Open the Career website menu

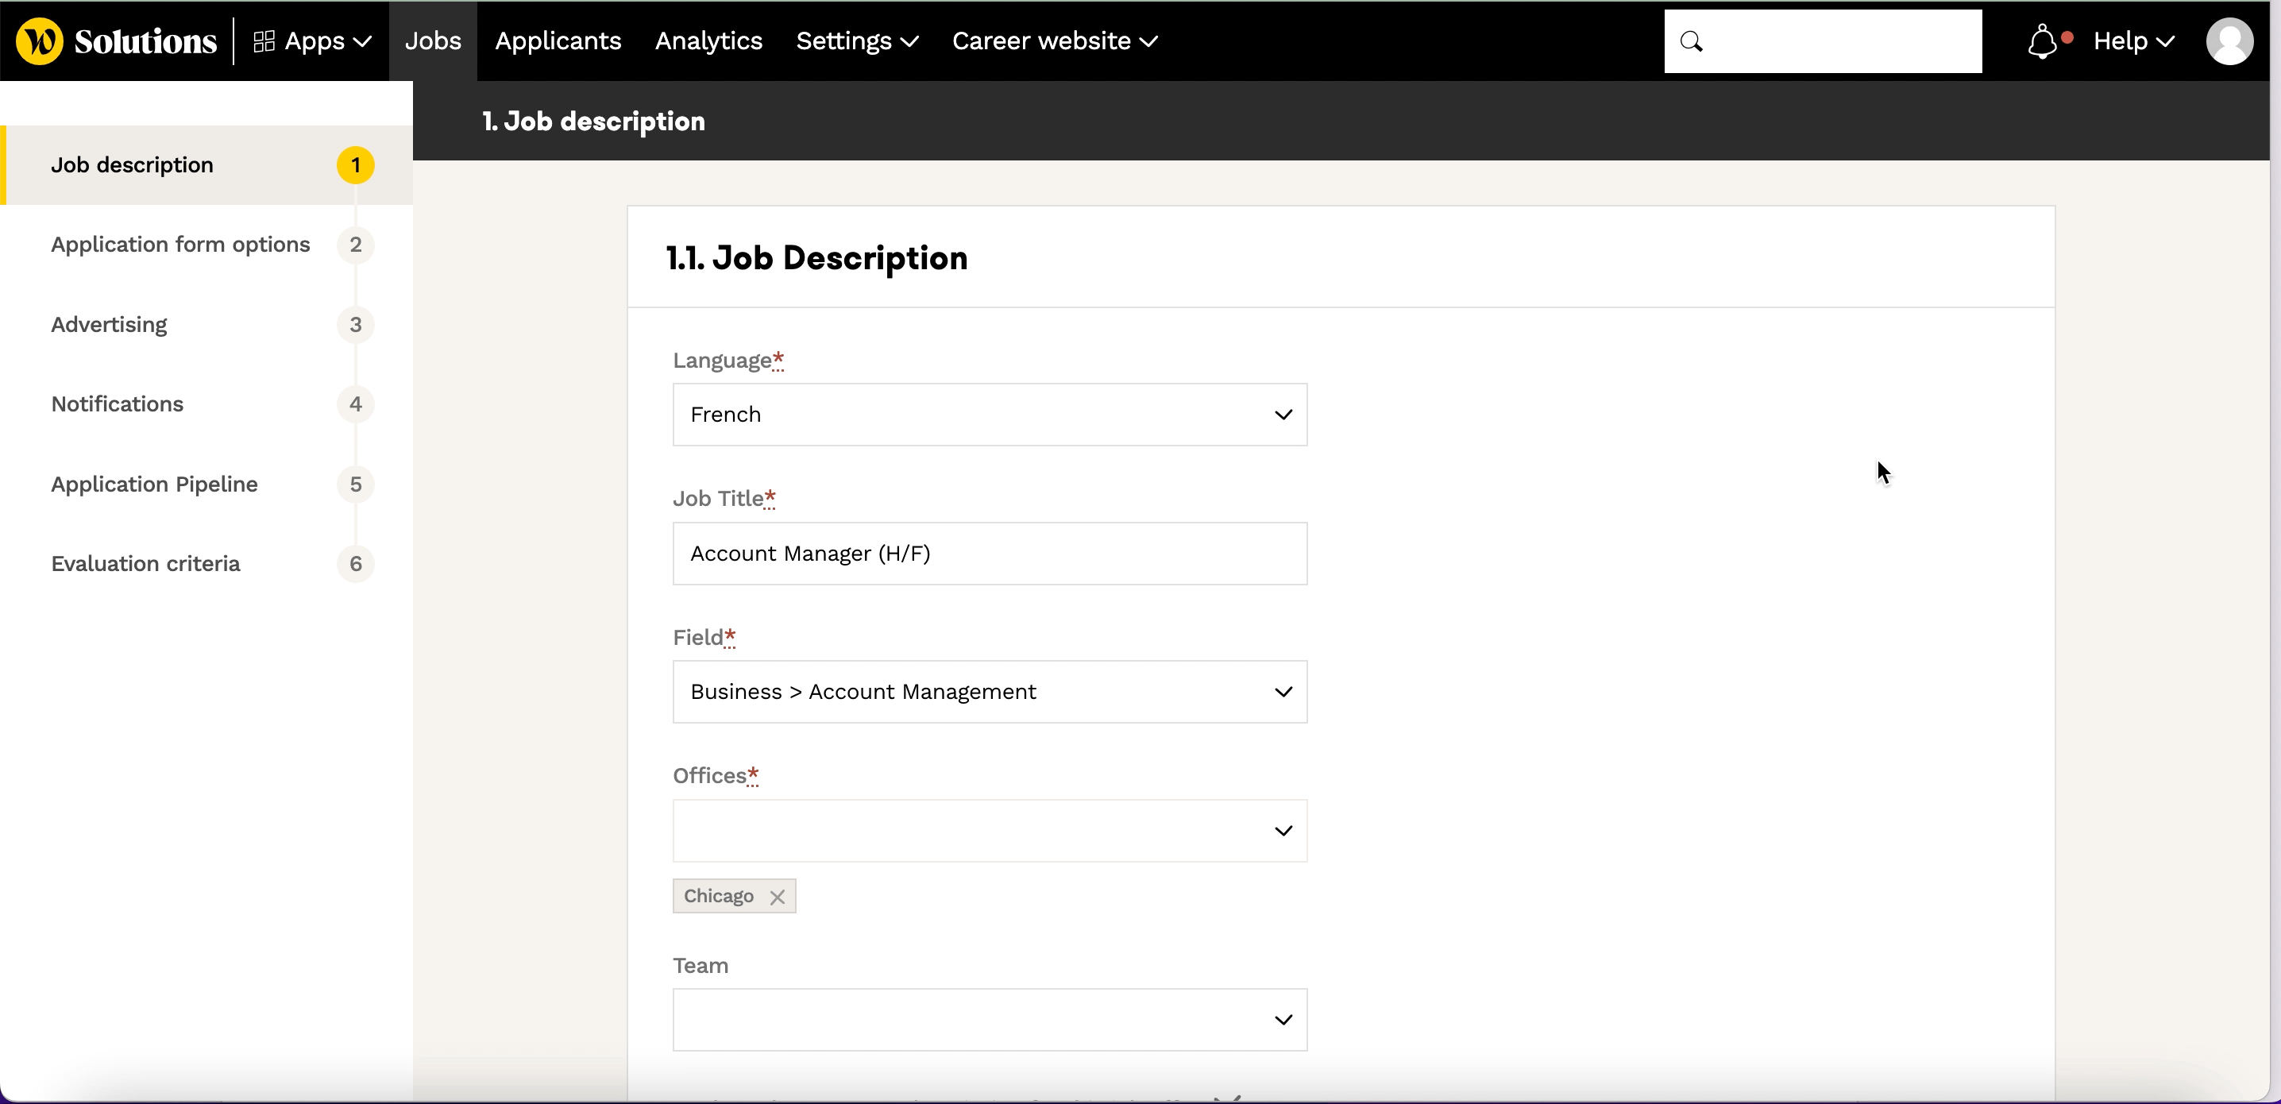(1055, 41)
